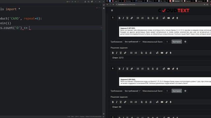The height and width of the screenshot is (118, 211).
Task: Record audio in task 6 solution toolbar
Action: point(171,102)
